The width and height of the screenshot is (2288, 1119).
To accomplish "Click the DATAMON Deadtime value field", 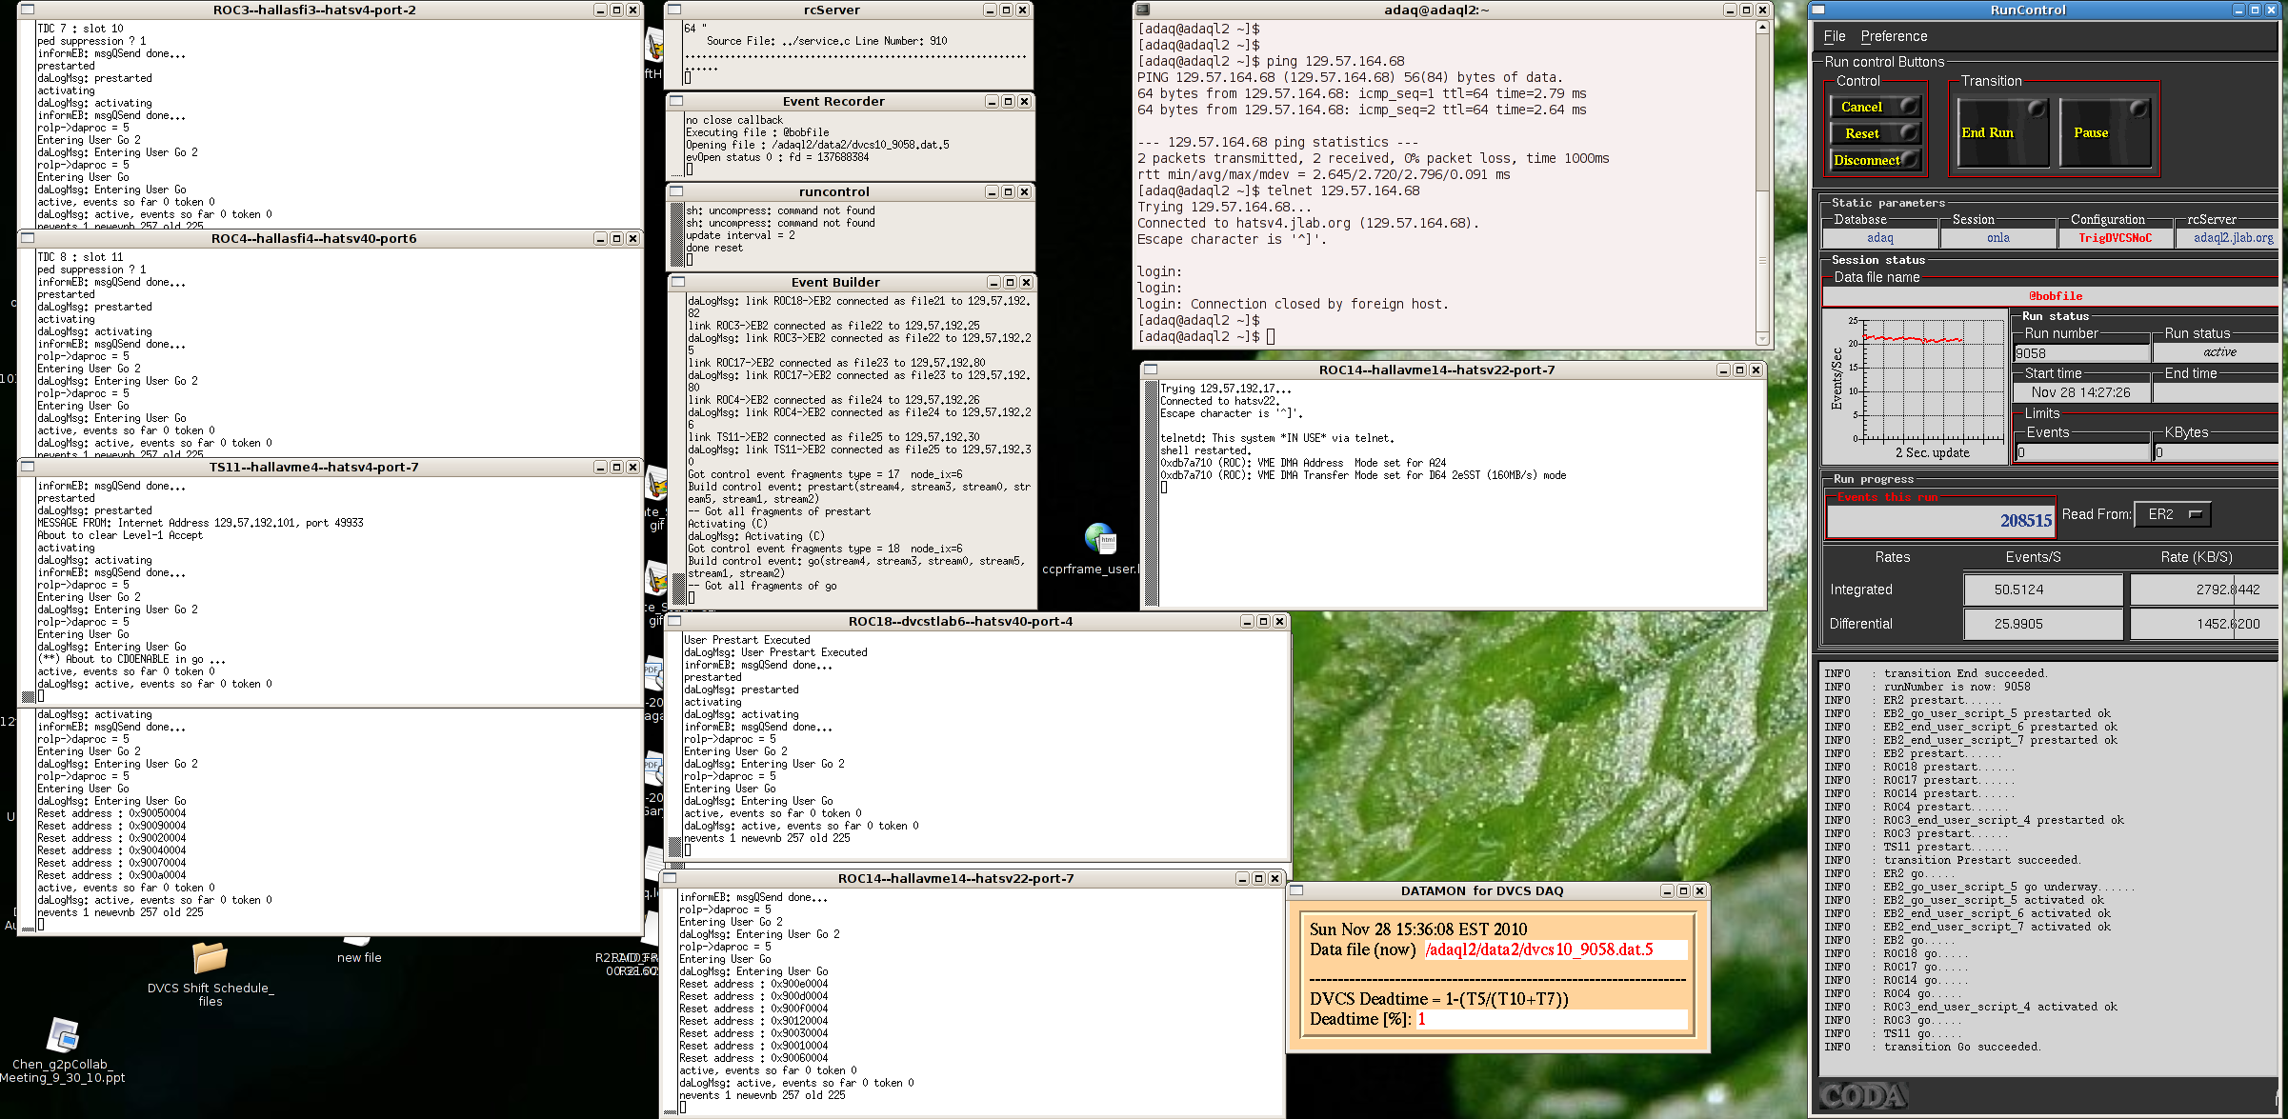I will click(1552, 1019).
